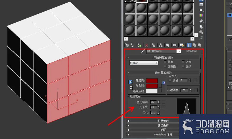Toggle the ambient-diffuse color lock icon
This screenshot has height=139, width=232.
pos(164,83)
